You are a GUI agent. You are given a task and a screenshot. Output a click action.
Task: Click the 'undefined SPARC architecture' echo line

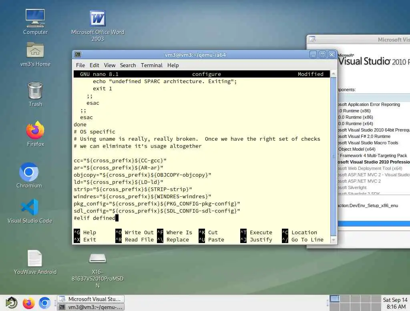click(x=165, y=81)
